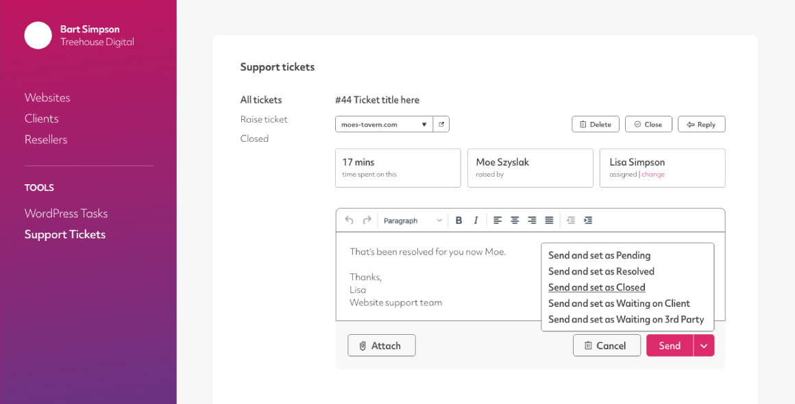Screen dimensions: 795x404
Task: Click the Attach button
Action: pos(381,346)
